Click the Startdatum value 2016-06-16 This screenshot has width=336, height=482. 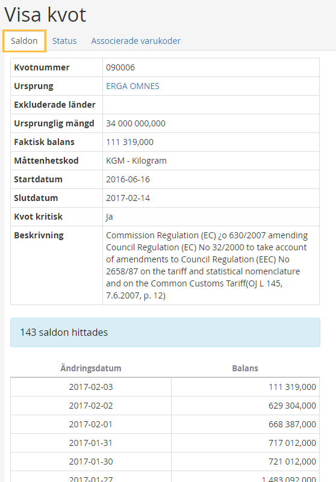coord(128,179)
